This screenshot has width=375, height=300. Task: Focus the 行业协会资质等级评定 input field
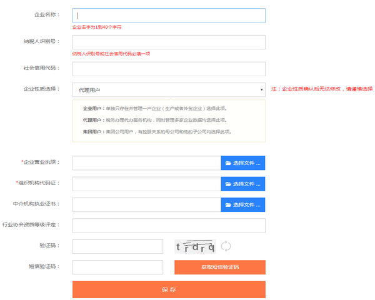pyautogui.click(x=169, y=226)
